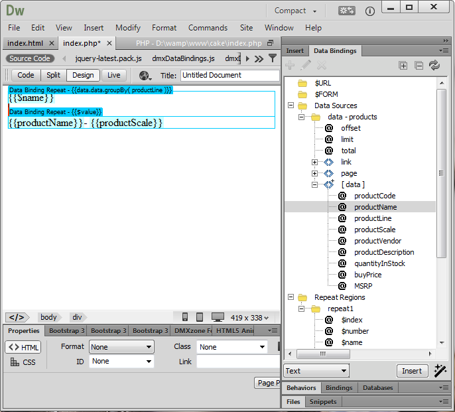This screenshot has height=412, width=455.
Task: Open the Compact workspace dropdown
Action: click(x=295, y=11)
